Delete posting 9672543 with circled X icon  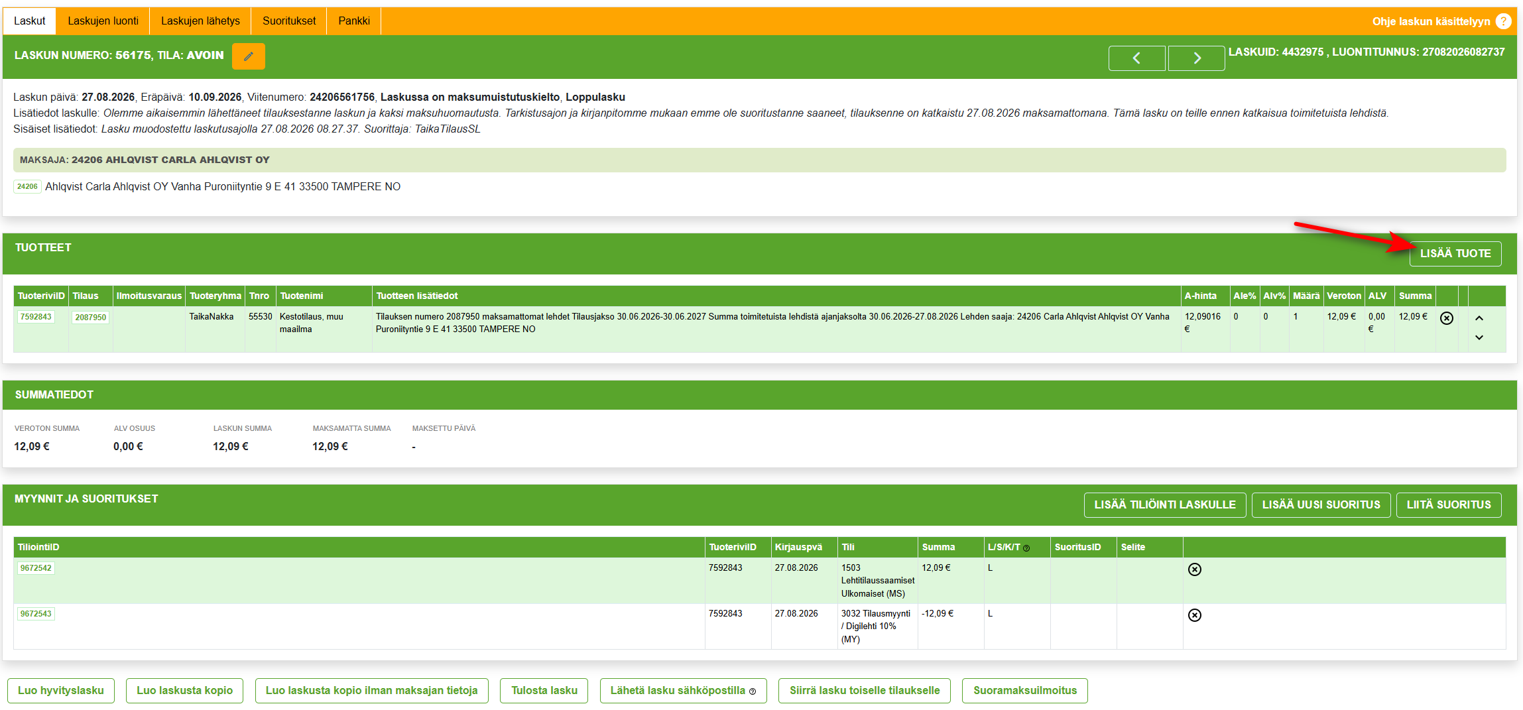tap(1194, 615)
